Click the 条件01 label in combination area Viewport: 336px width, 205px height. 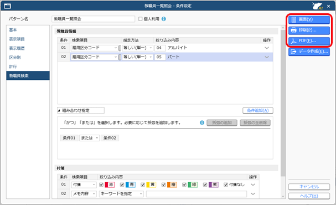click(69, 138)
